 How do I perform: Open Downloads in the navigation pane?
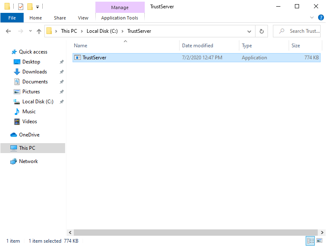tap(34, 72)
